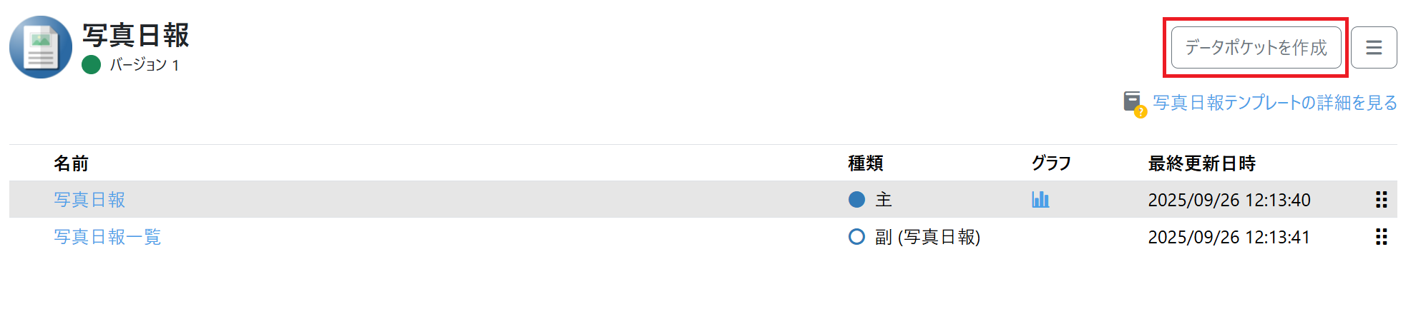Screen dimensions: 1426x334
Task: Click the 最終更新日時 column header
Action: pyautogui.click(x=1201, y=163)
